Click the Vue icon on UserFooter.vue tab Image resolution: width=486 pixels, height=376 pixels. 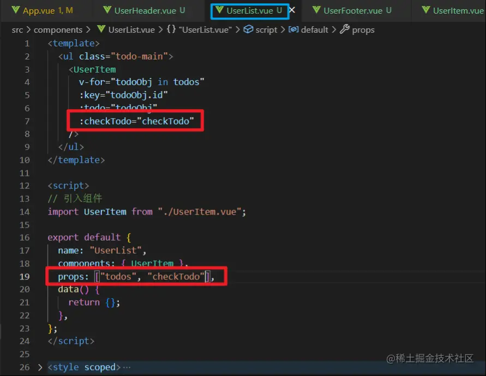pyautogui.click(x=316, y=10)
